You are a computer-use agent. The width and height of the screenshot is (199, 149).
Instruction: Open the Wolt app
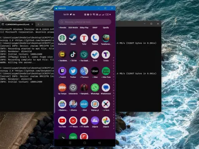click(x=84, y=104)
